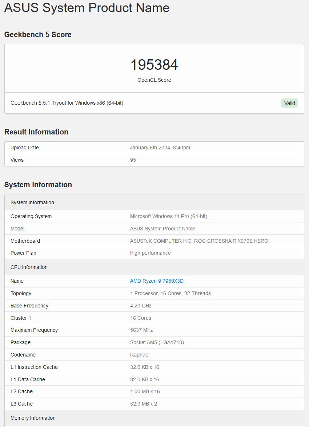
Task: Click the L1 Instruction Cache label
Action: tap(34, 367)
